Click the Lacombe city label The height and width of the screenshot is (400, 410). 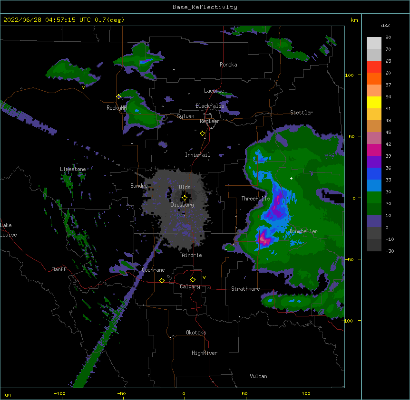214,91
